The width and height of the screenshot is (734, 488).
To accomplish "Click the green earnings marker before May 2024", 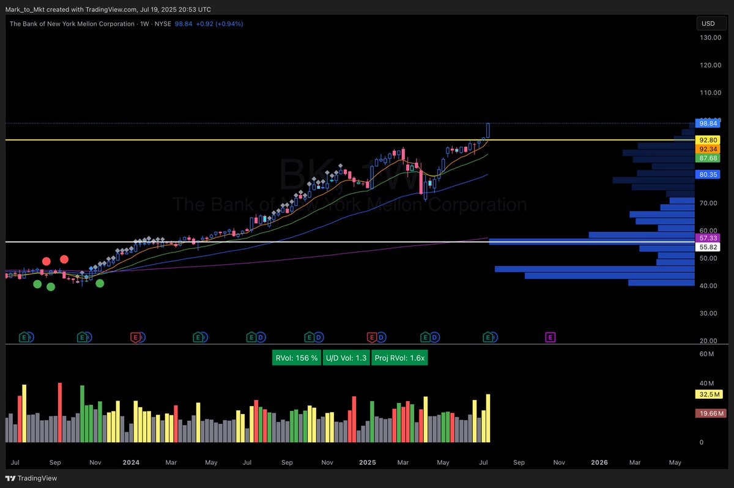I will (198, 337).
